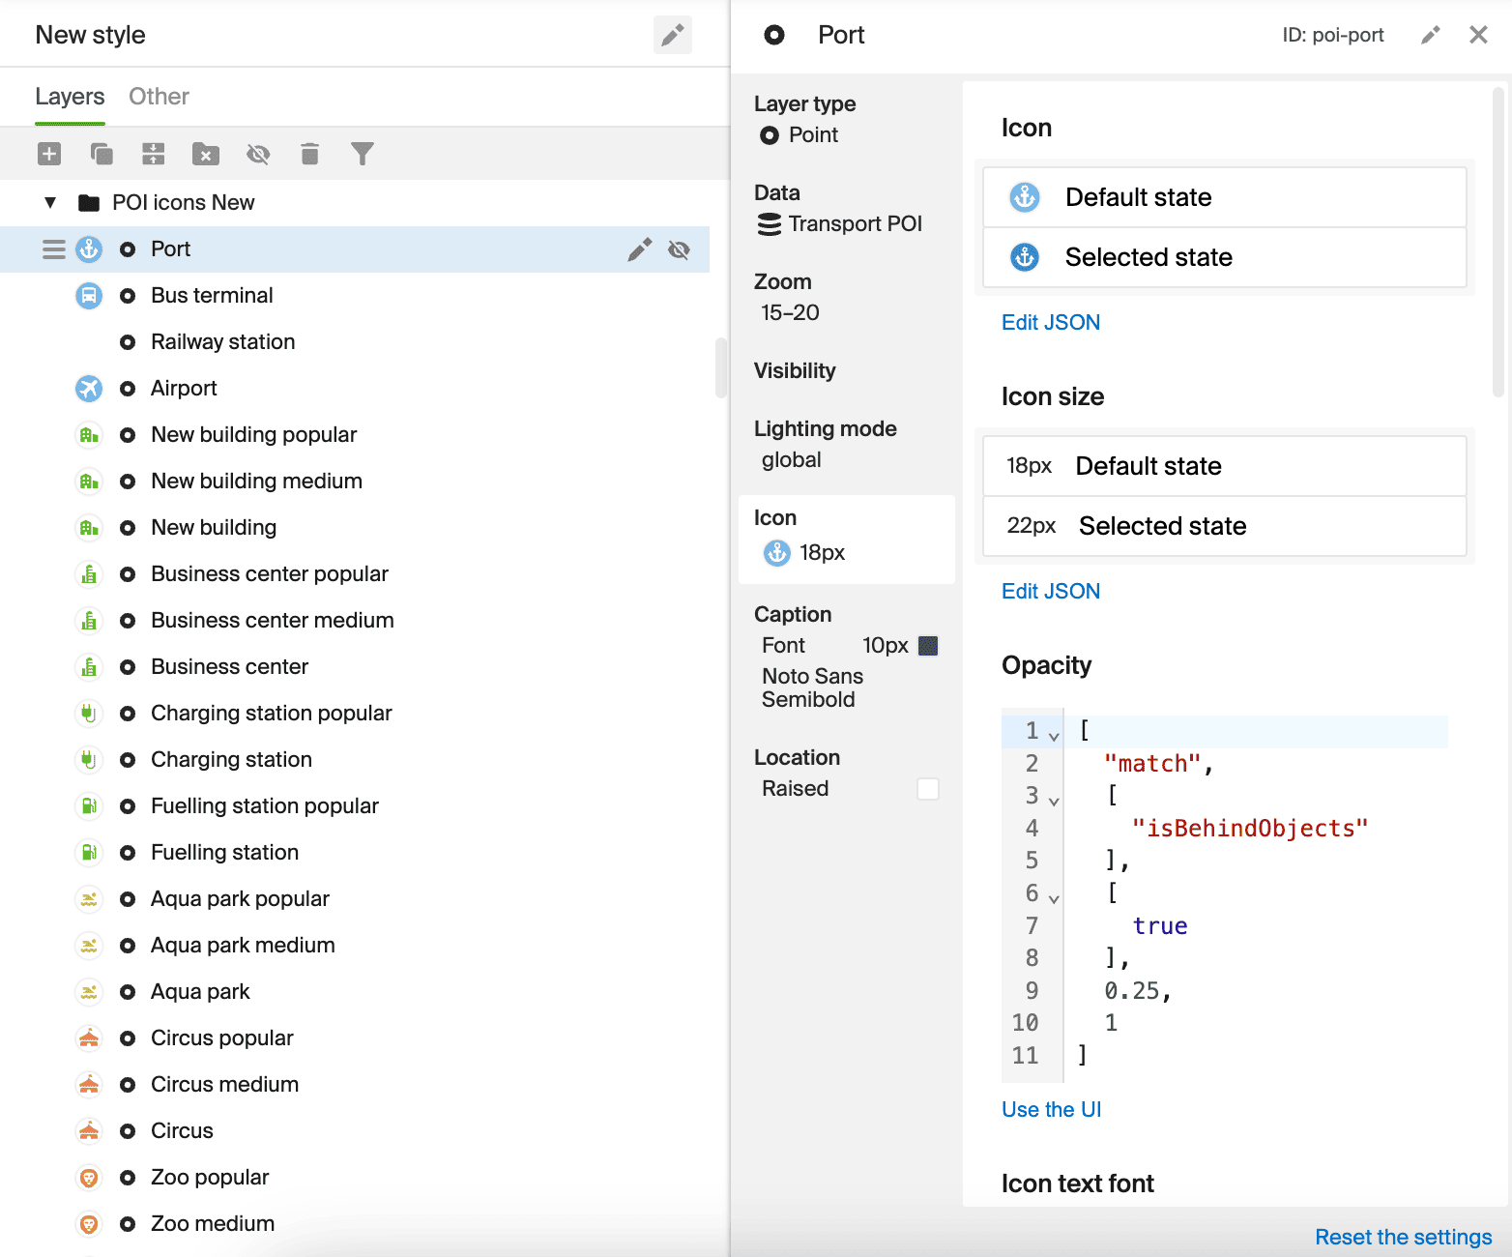Screen dimensions: 1512x1257
Task: Toggle hidden layers eye icon in toolbar
Action: [x=258, y=154]
